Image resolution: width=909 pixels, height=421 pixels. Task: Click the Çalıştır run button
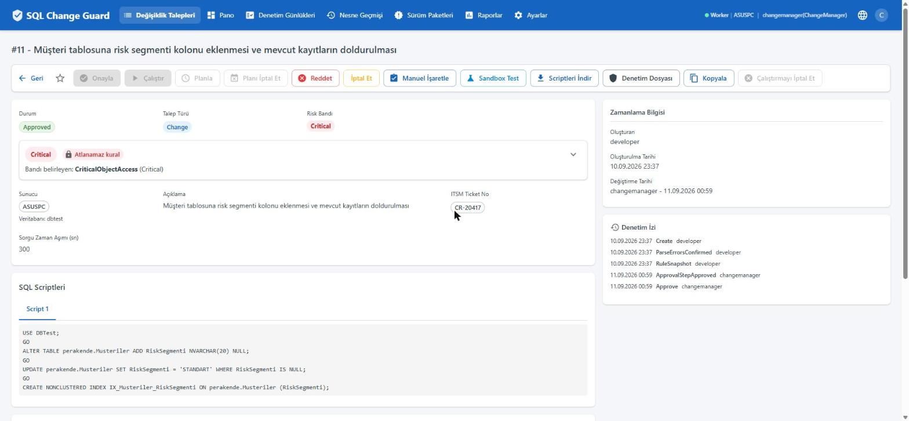click(148, 78)
